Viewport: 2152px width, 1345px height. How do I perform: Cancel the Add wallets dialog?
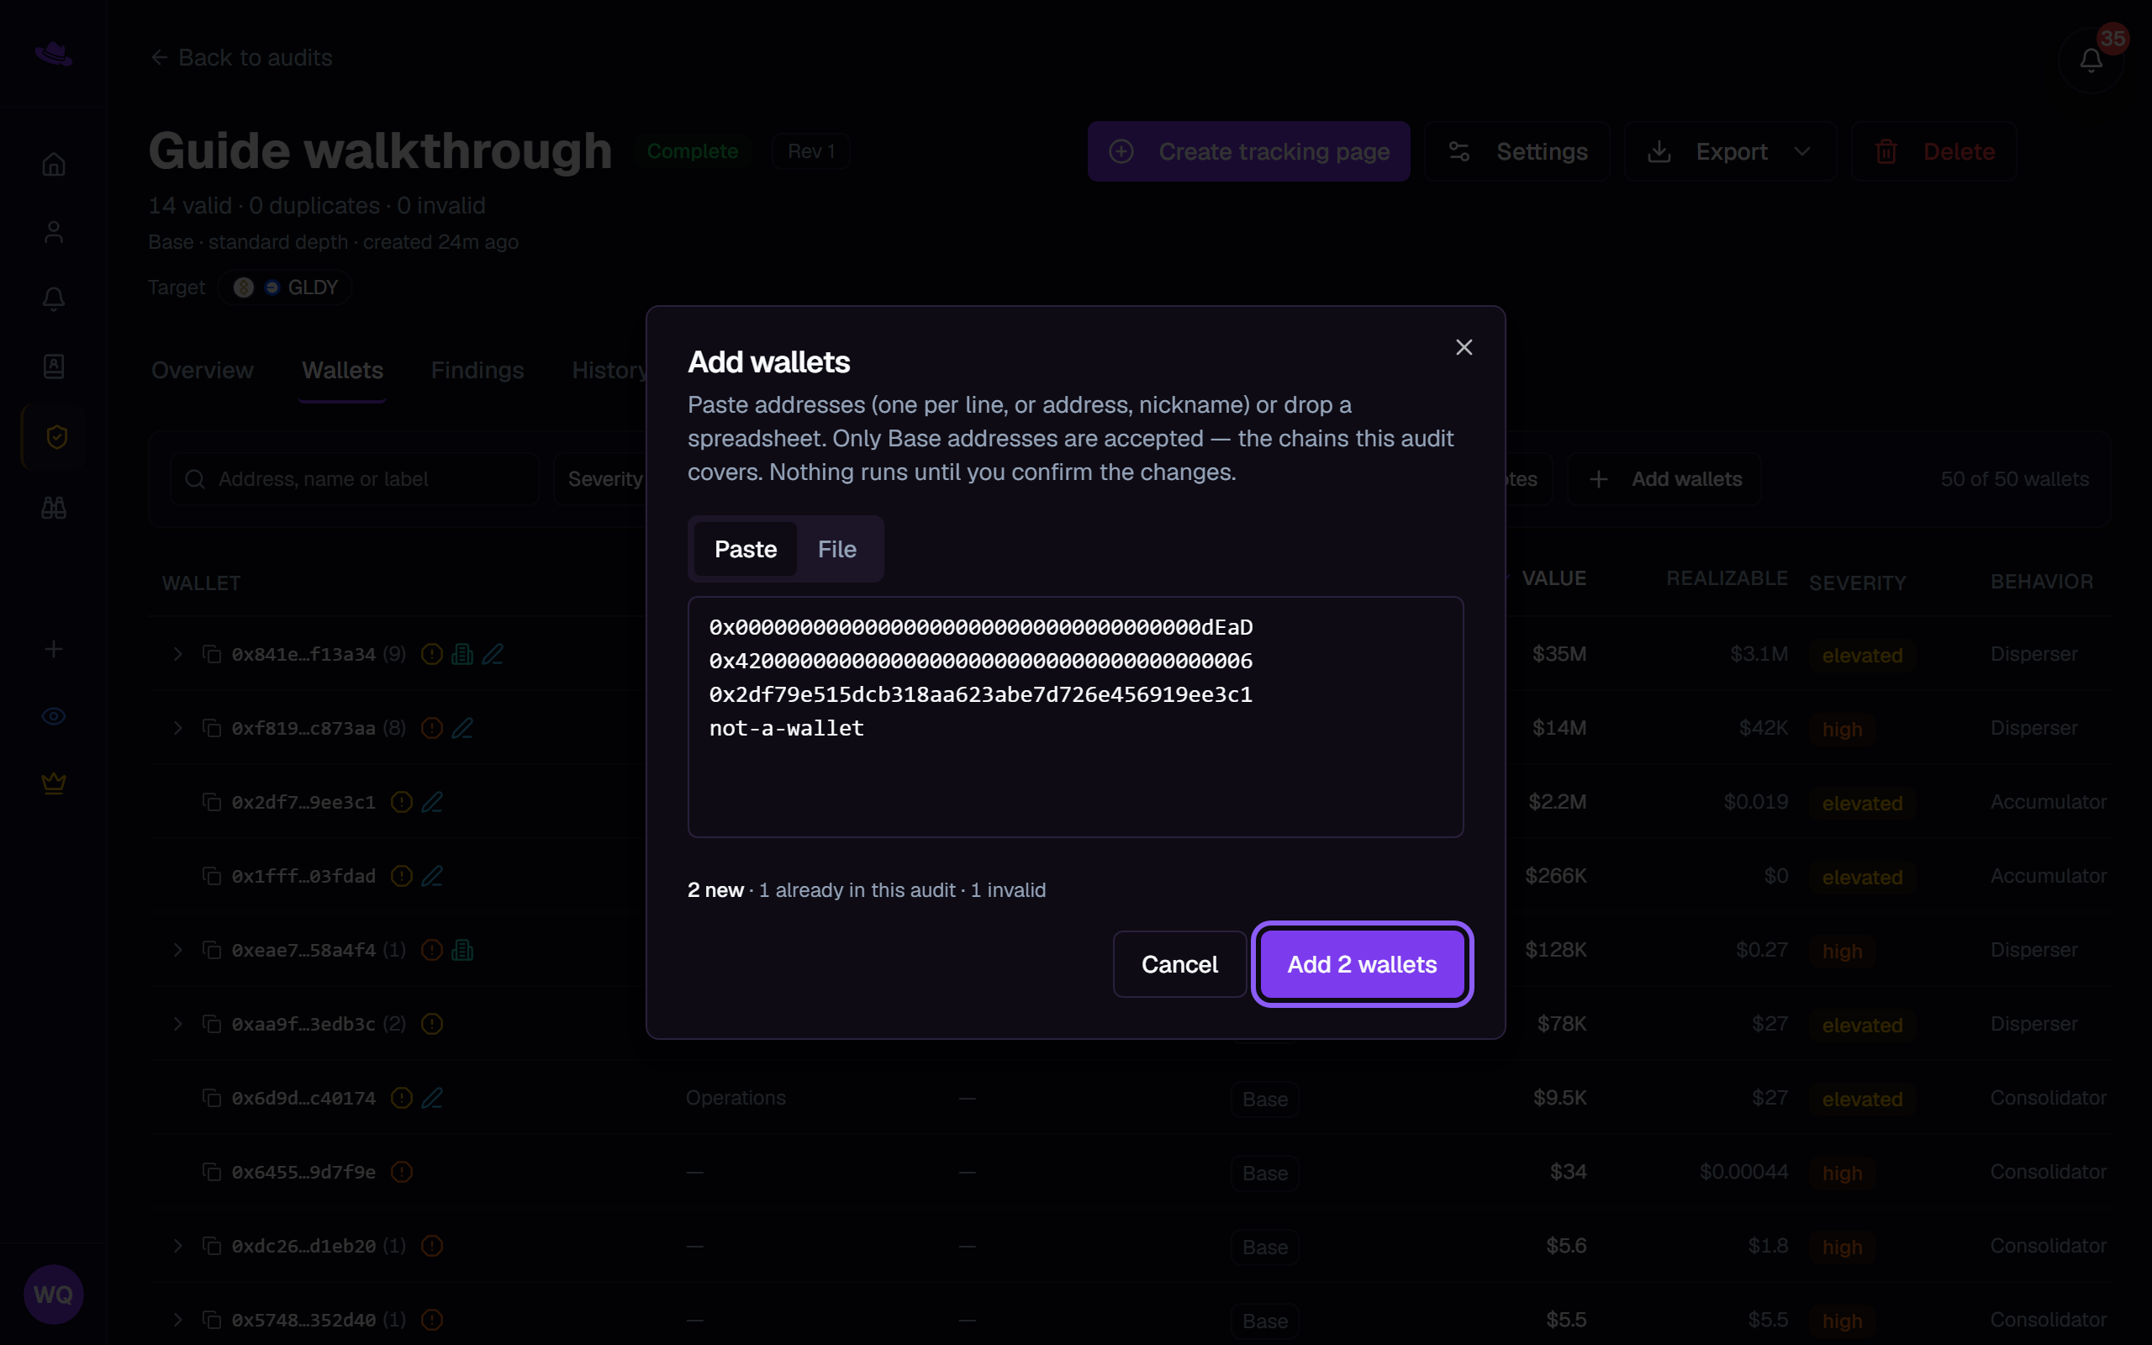coord(1179,964)
